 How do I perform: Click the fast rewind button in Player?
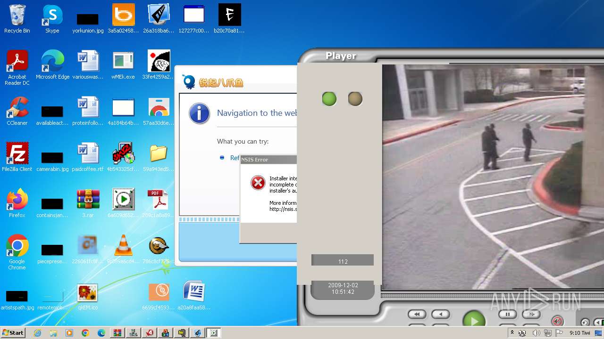click(x=417, y=314)
